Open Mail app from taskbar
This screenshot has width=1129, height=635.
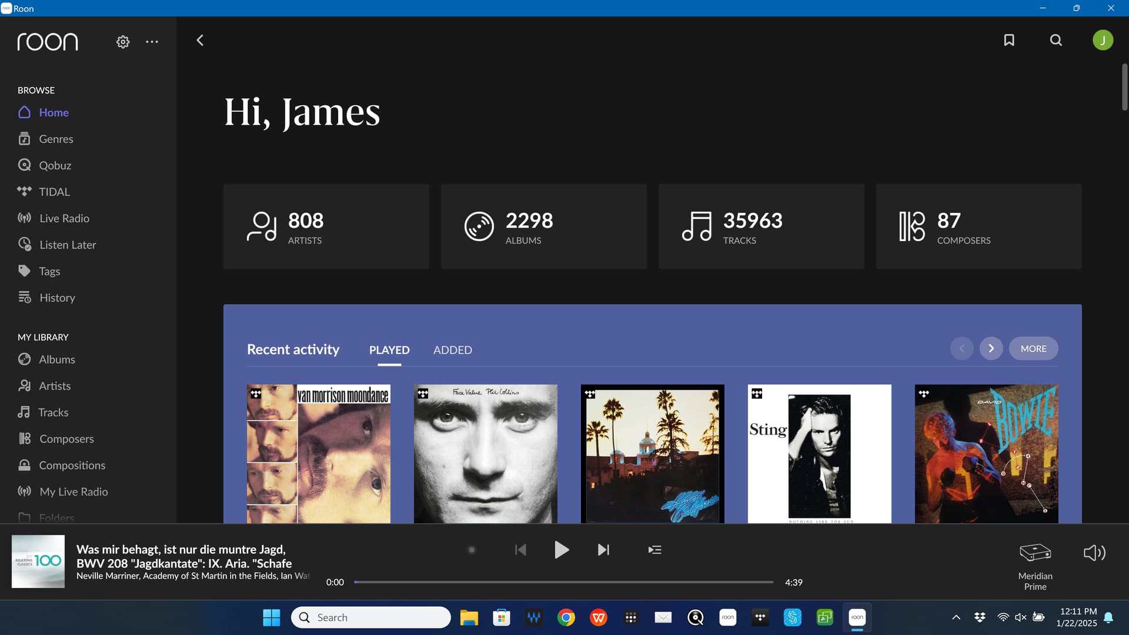[663, 617]
